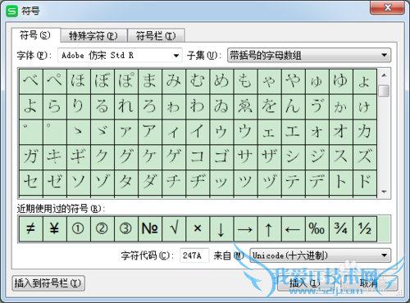Pick the recent square root symbol √
Screen dimensions: 410x303
pyautogui.click(x=174, y=228)
